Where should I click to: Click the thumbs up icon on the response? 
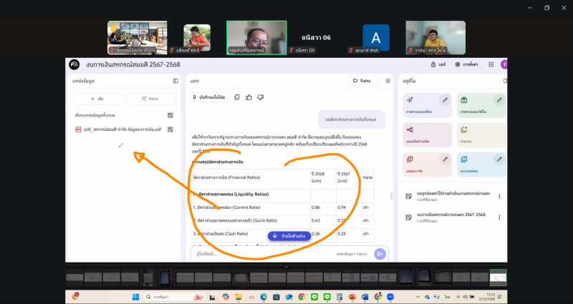tap(249, 97)
